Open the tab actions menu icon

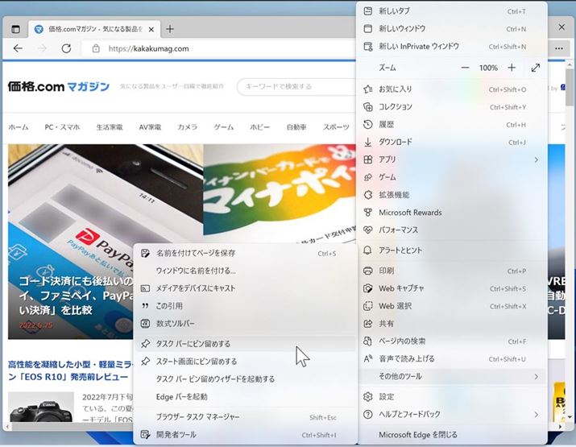15,29
